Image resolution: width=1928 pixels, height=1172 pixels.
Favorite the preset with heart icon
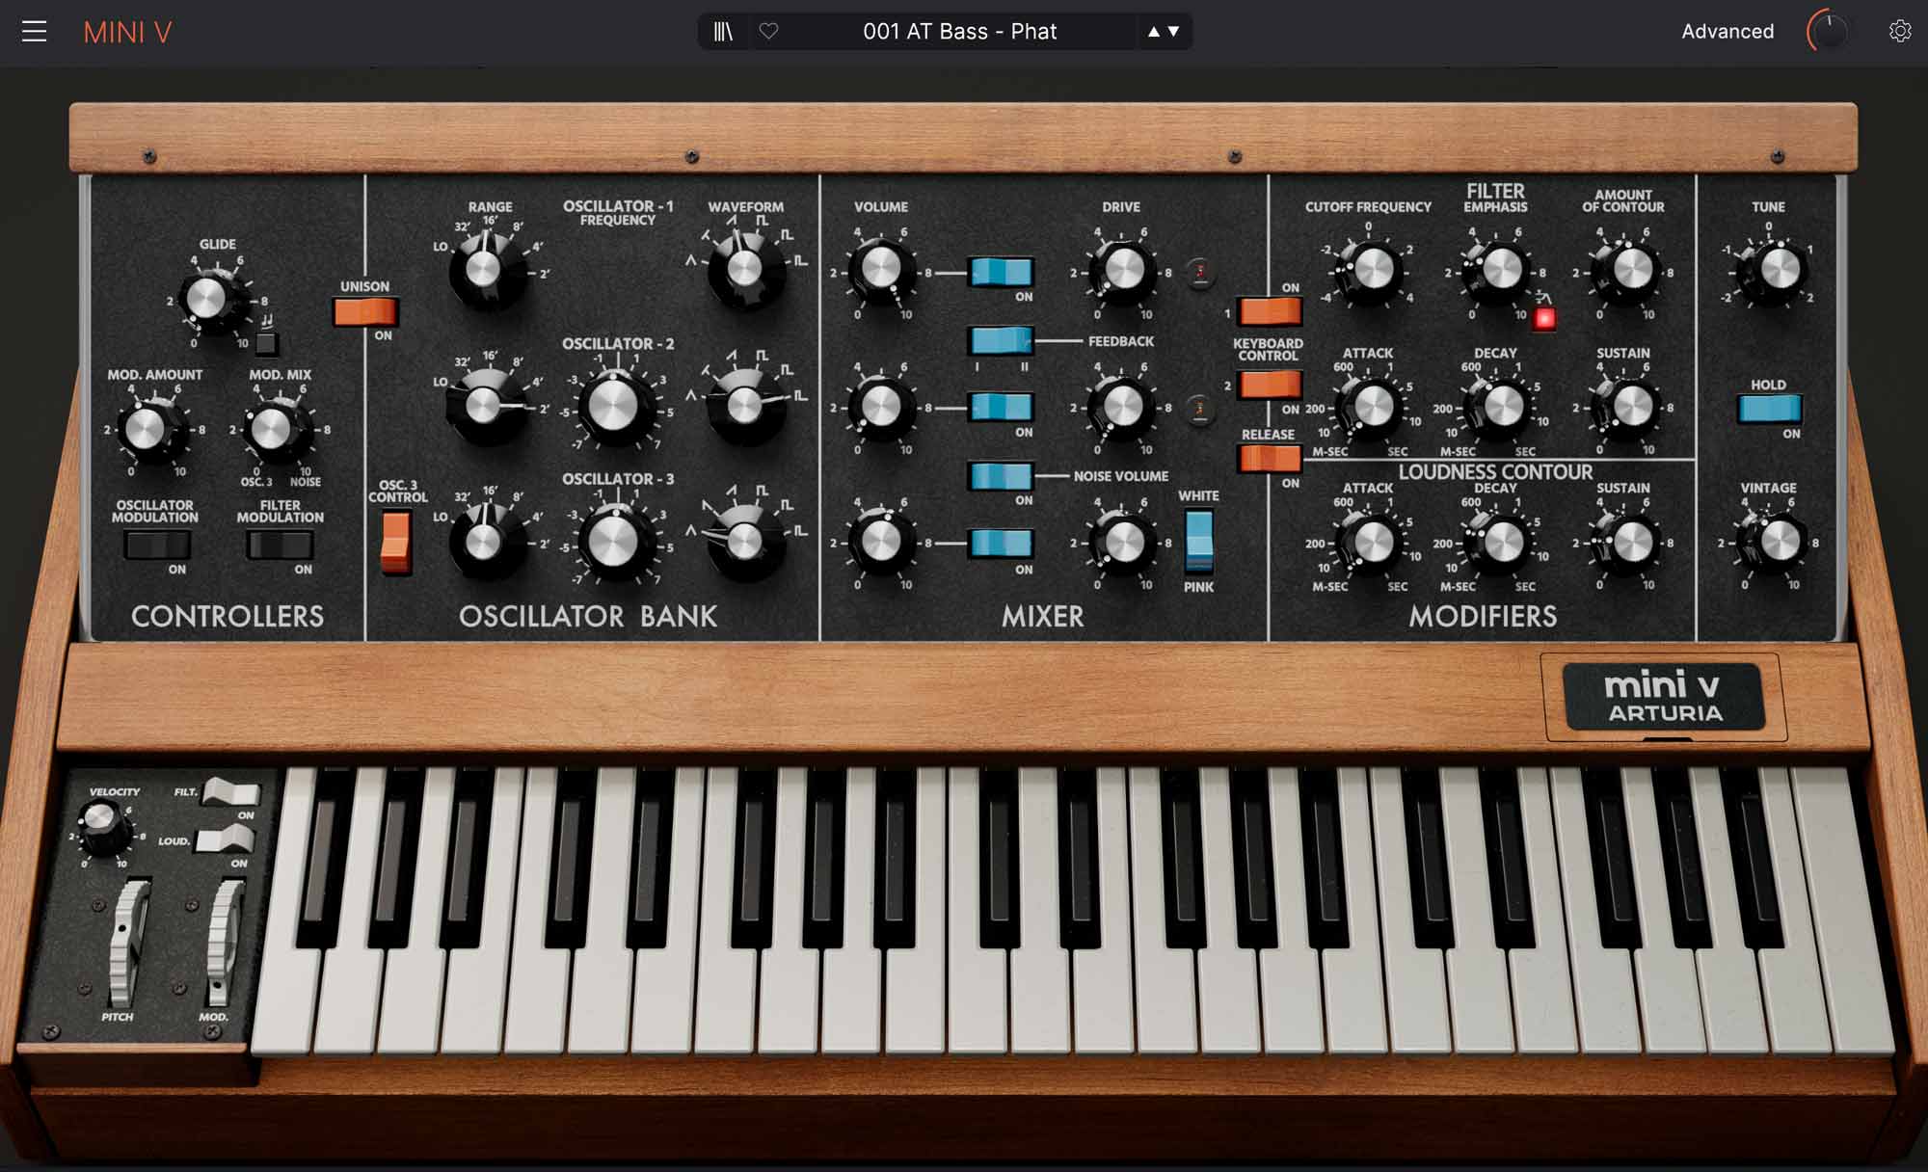768,32
